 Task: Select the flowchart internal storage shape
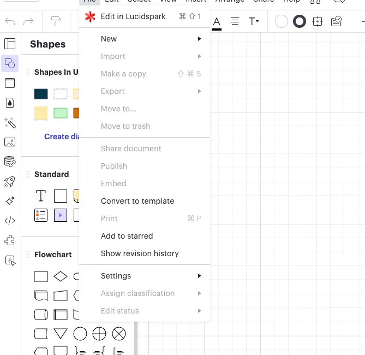[x=61, y=315]
